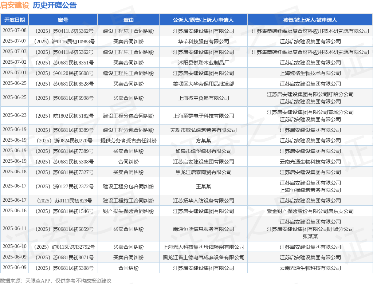The image size is (373, 284).
Task: Click case number （2025）沪0120民初6608号
Action: pos(63,73)
